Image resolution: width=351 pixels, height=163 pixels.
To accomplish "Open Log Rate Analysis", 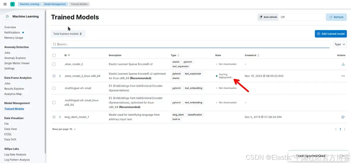I will click(x=15, y=155).
